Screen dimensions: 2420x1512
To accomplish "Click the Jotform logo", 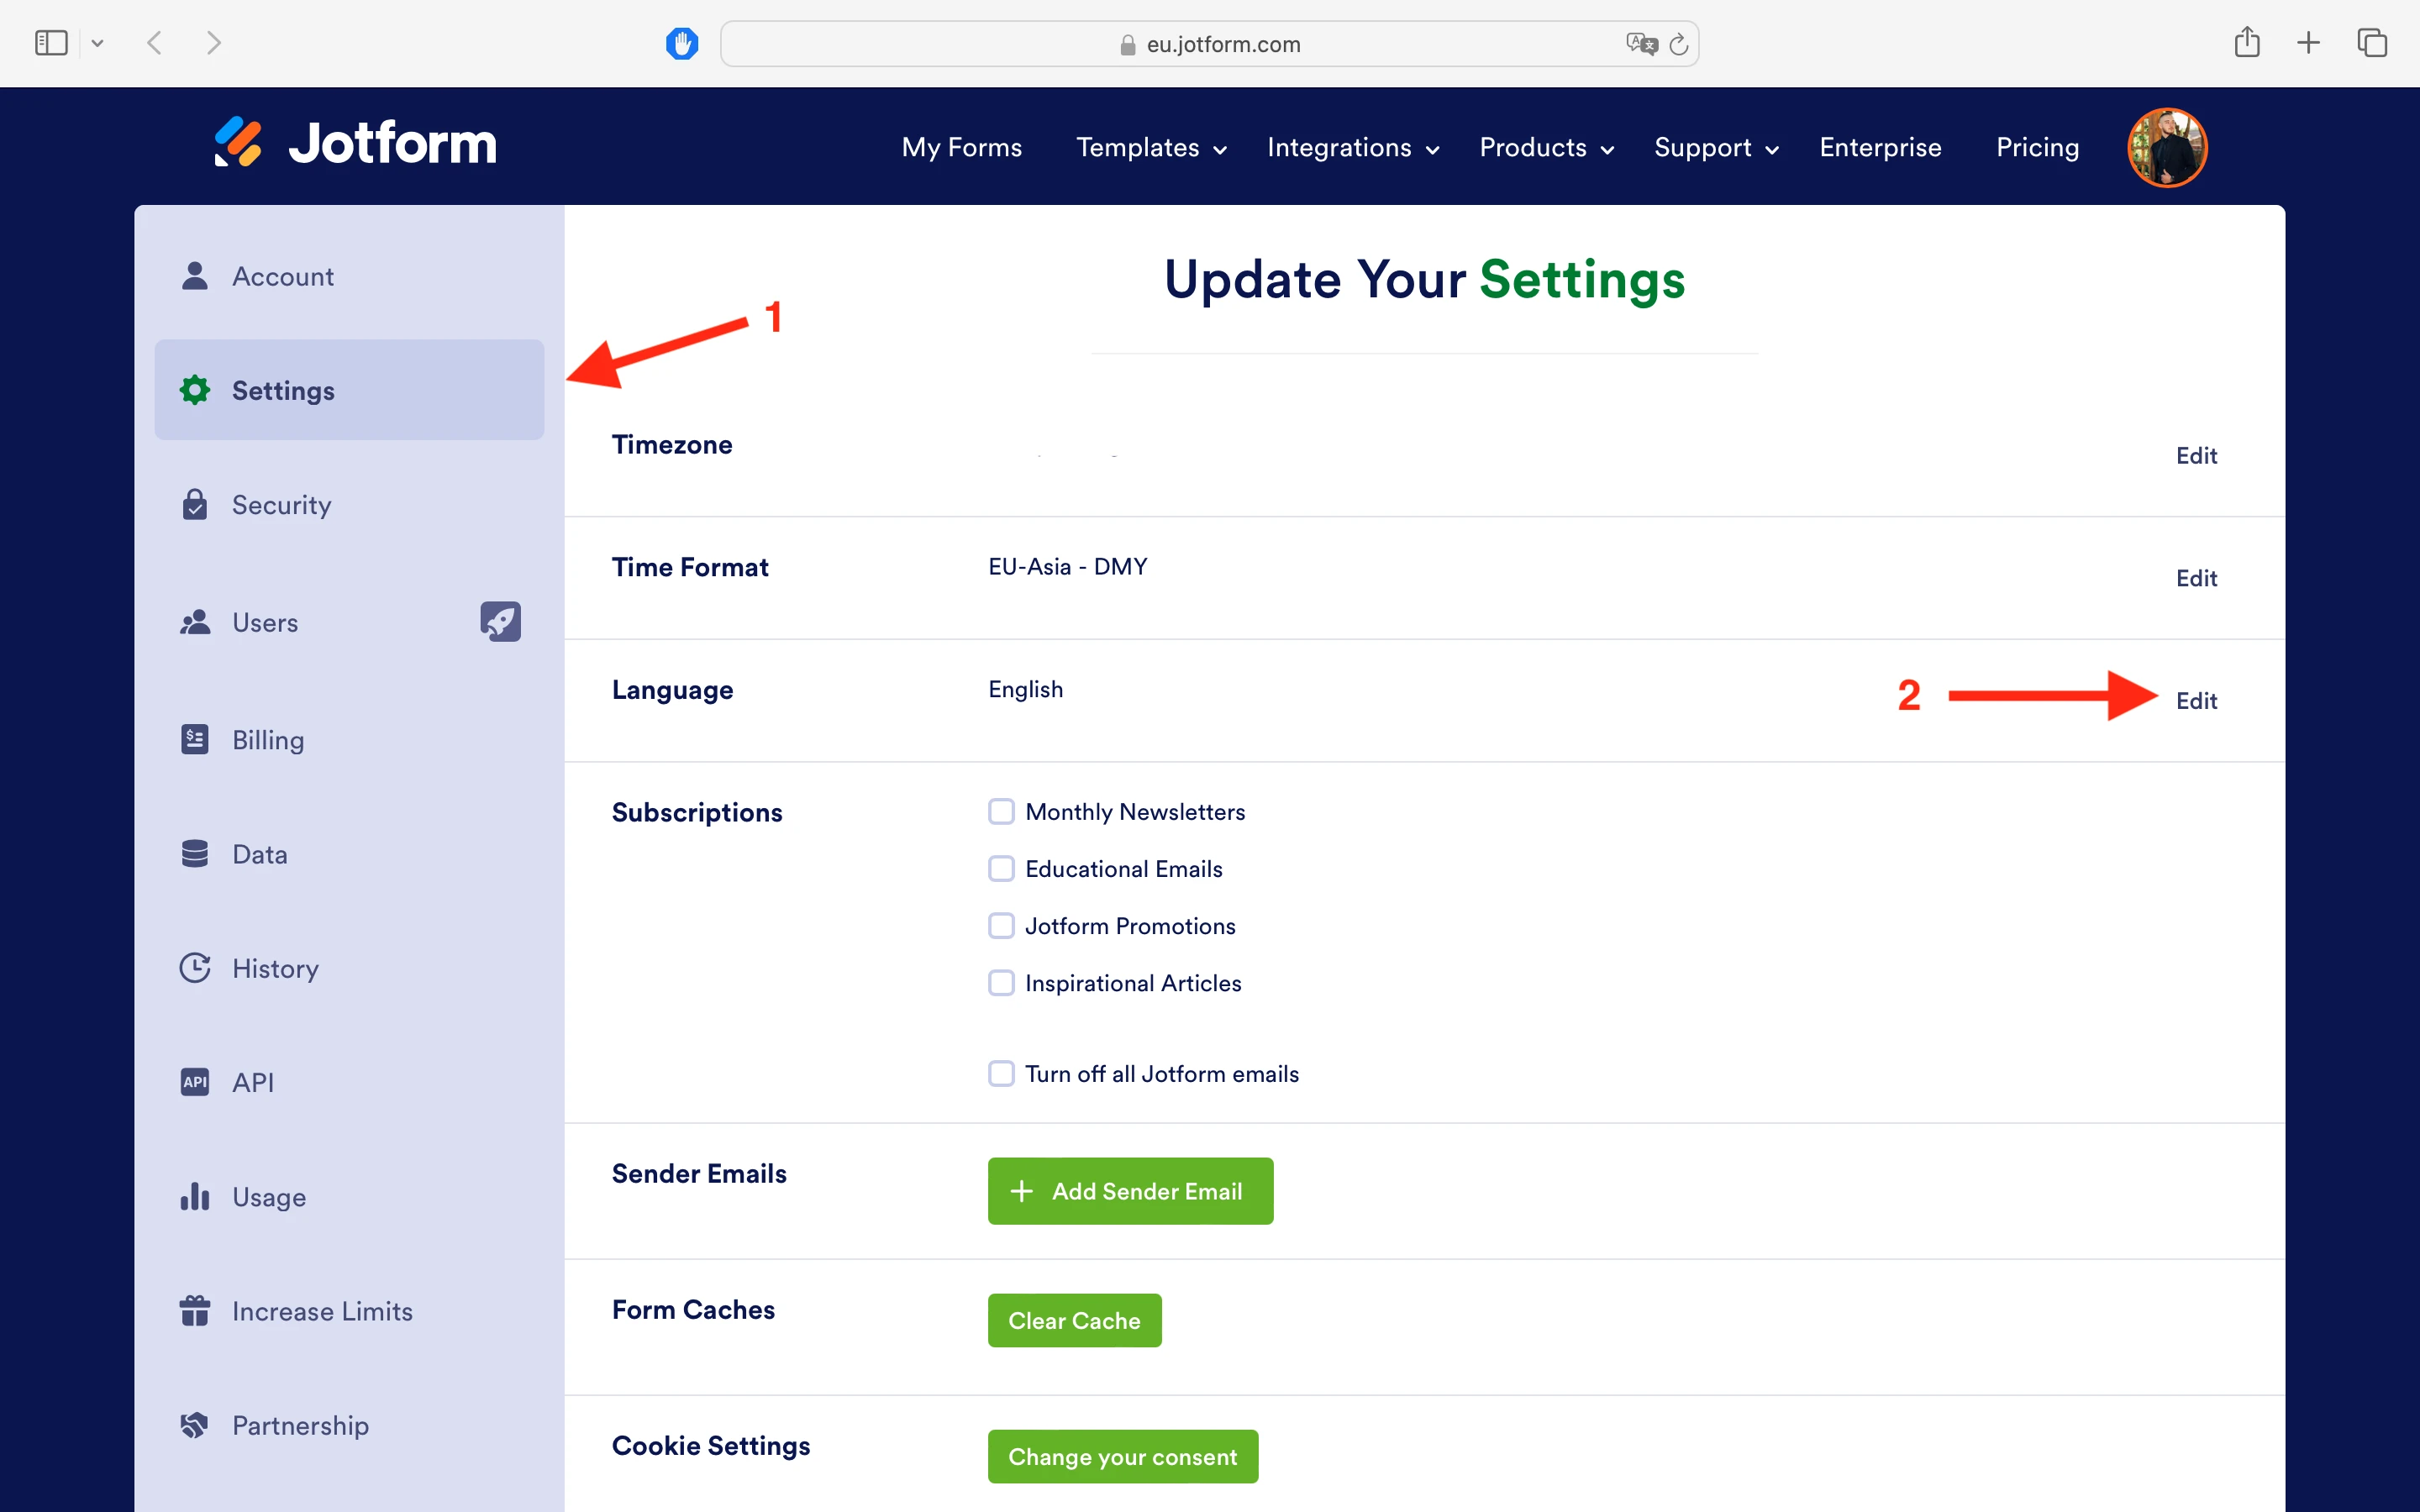I will pyautogui.click(x=354, y=142).
